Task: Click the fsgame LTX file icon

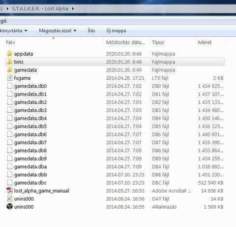Action: coord(10,78)
